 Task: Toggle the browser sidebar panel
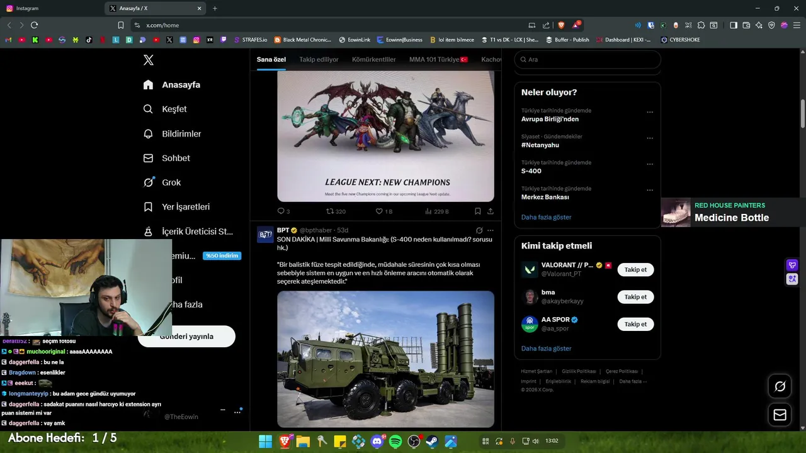pyautogui.click(x=734, y=25)
